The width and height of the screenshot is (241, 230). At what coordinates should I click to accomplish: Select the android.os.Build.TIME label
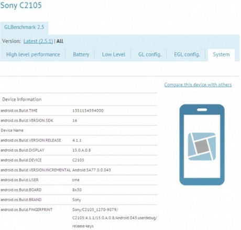click(x=19, y=111)
